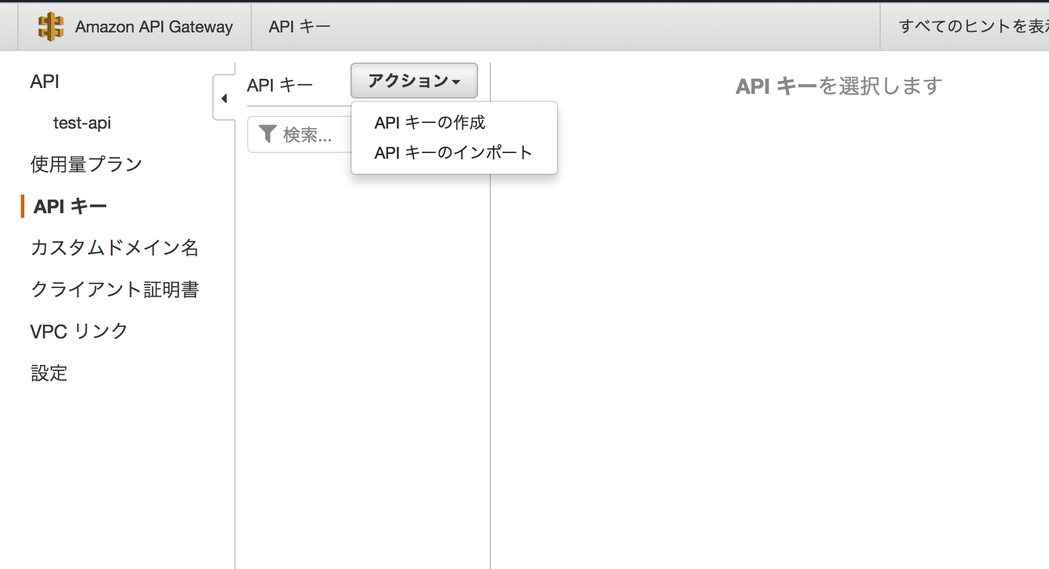This screenshot has width=1049, height=569.
Task: Select the highlighted API キー sidebar item
Action: (70, 206)
